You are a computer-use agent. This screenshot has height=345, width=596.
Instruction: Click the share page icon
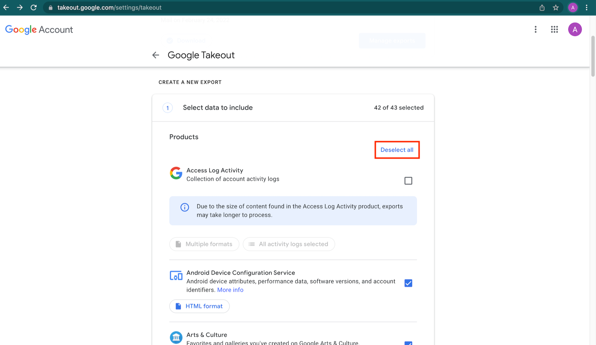coord(542,8)
